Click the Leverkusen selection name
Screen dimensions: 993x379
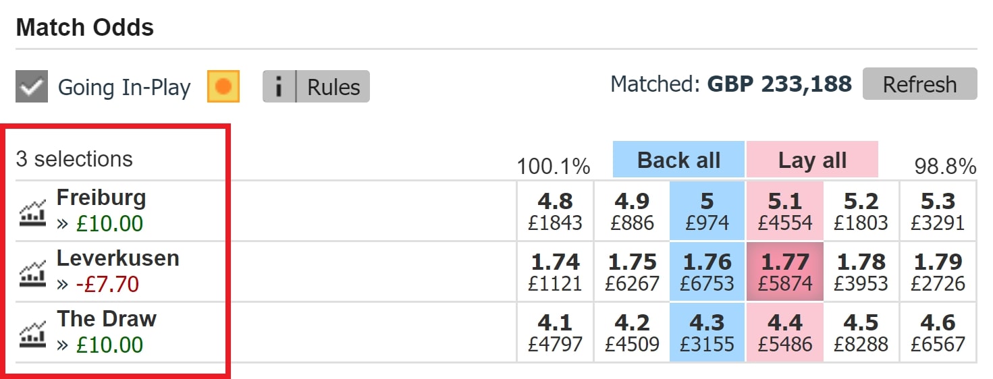(x=118, y=258)
